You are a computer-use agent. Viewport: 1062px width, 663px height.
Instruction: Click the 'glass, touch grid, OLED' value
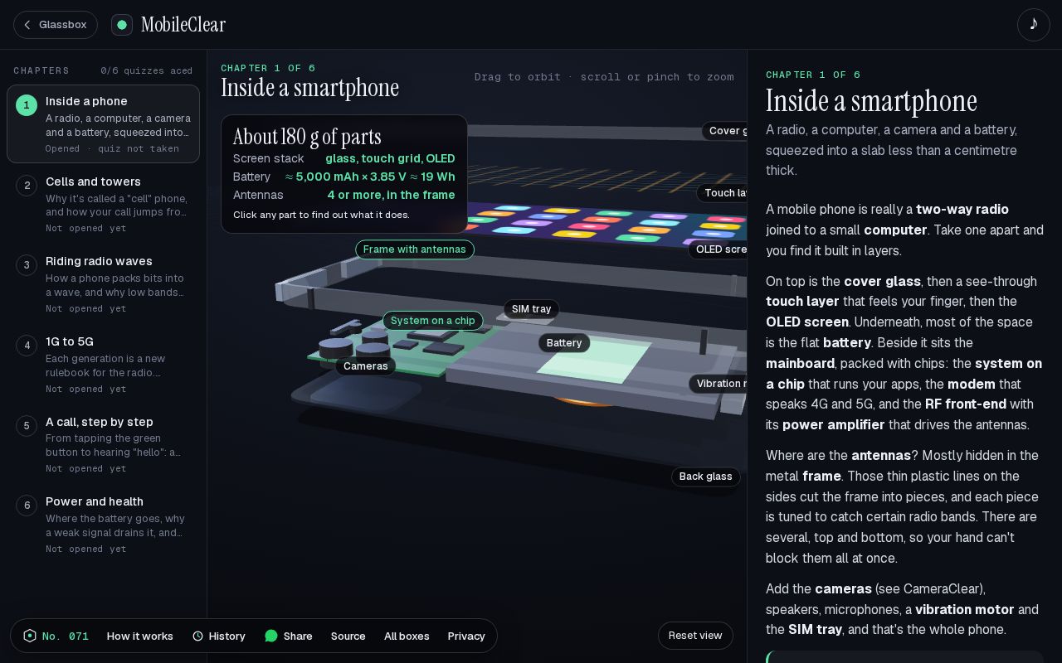(x=390, y=158)
